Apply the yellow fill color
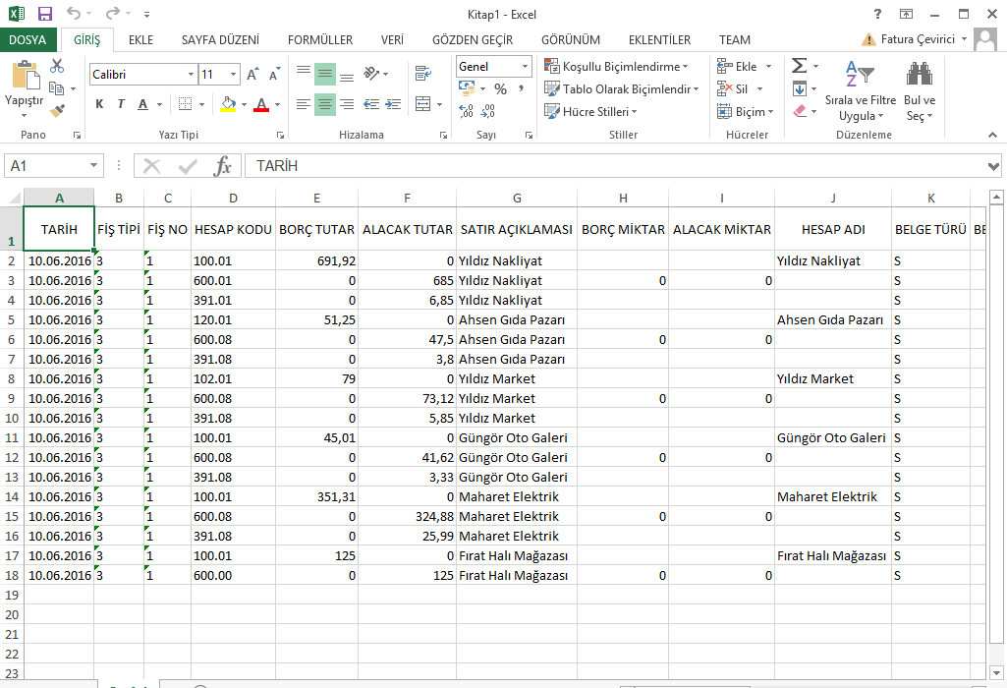 (229, 104)
